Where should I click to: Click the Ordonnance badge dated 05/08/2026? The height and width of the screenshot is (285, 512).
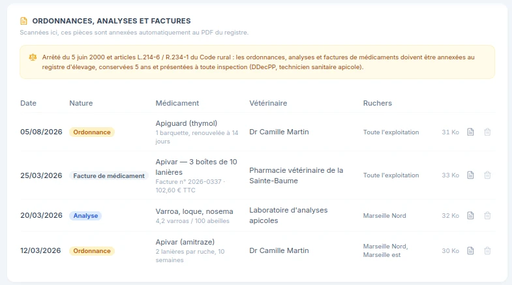[92, 132]
